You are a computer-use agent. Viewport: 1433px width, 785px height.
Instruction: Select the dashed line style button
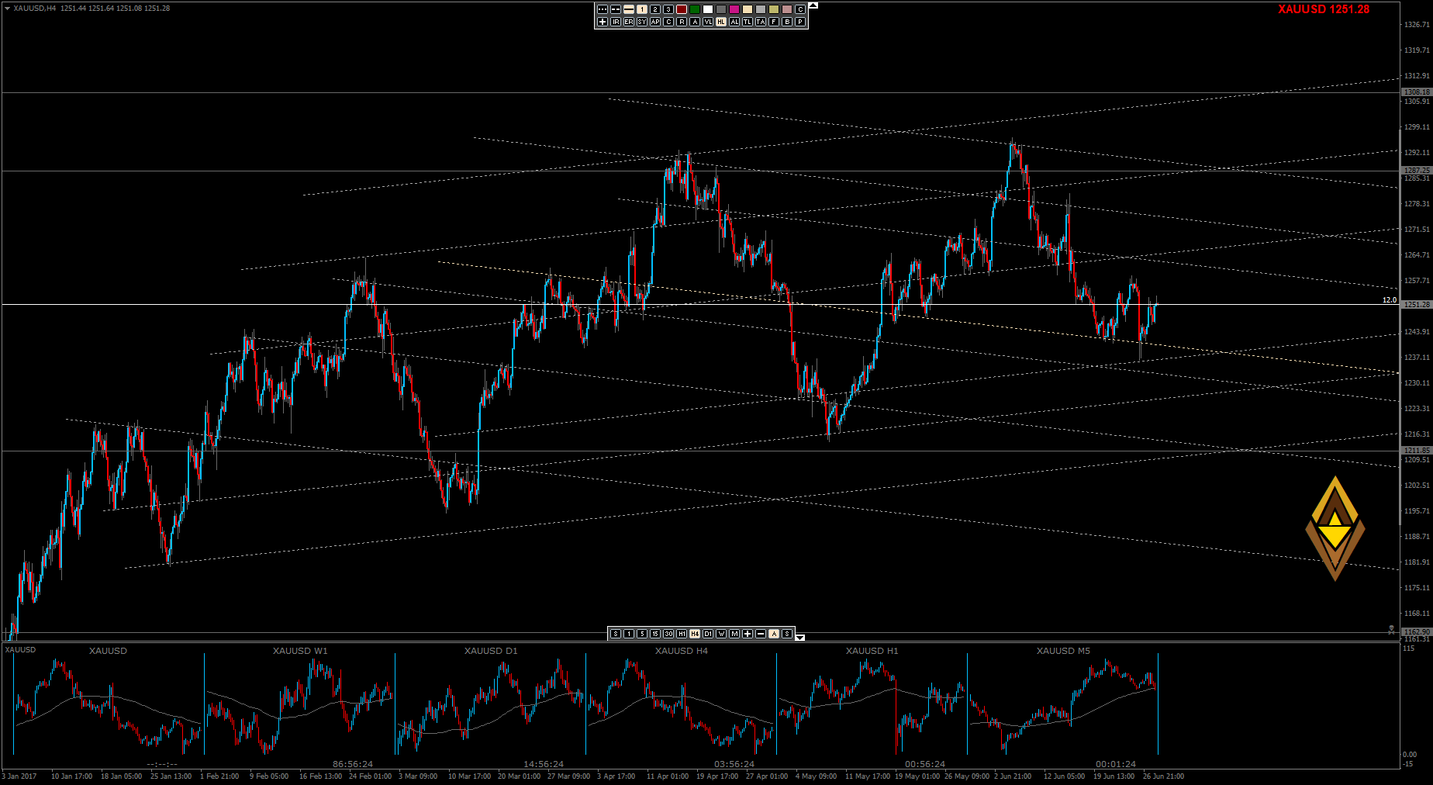tap(616, 9)
